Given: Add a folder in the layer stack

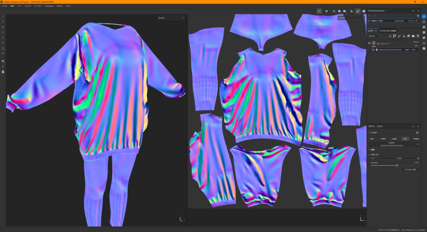Looking at the screenshot, I should click(413, 36).
